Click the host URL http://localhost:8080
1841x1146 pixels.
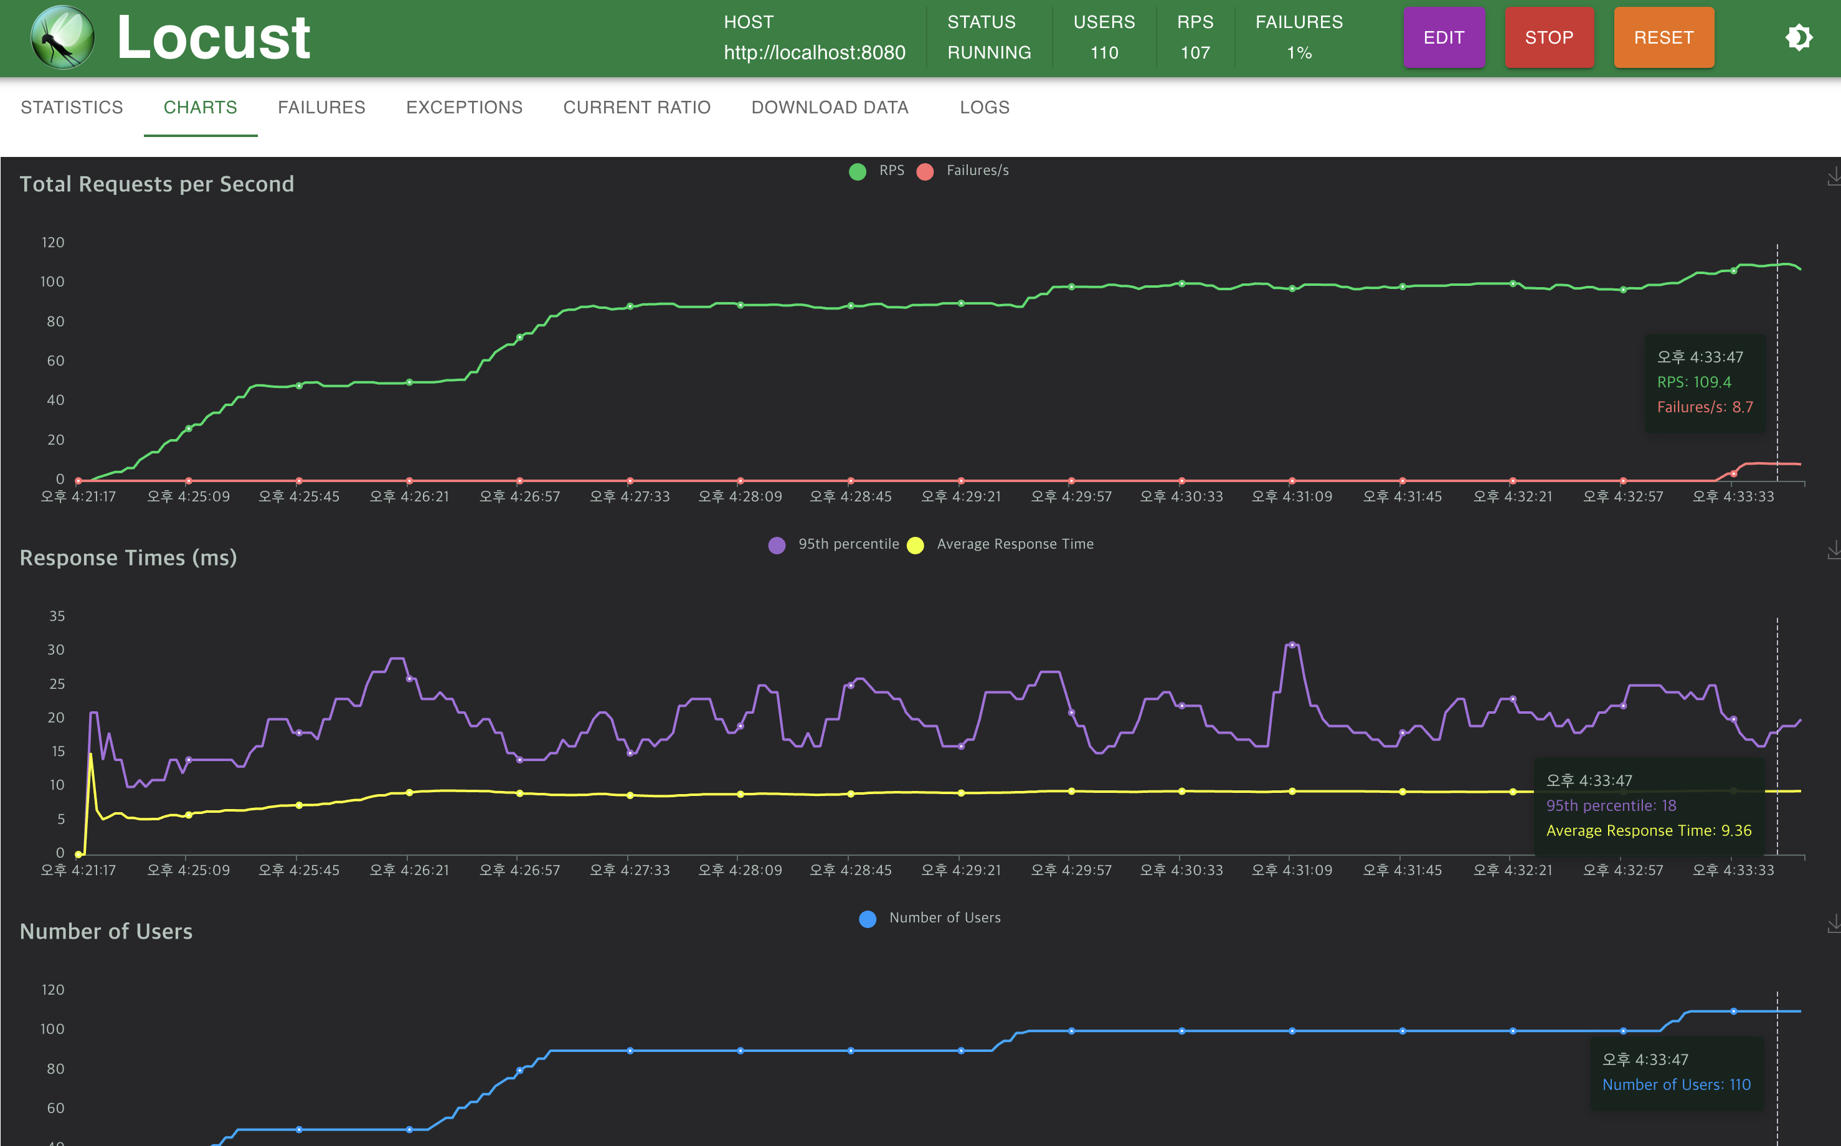814,52
